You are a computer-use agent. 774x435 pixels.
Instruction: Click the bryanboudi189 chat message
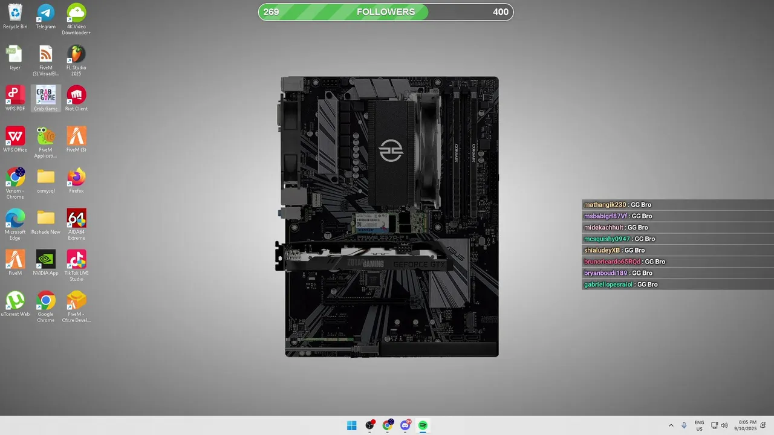(x=678, y=273)
